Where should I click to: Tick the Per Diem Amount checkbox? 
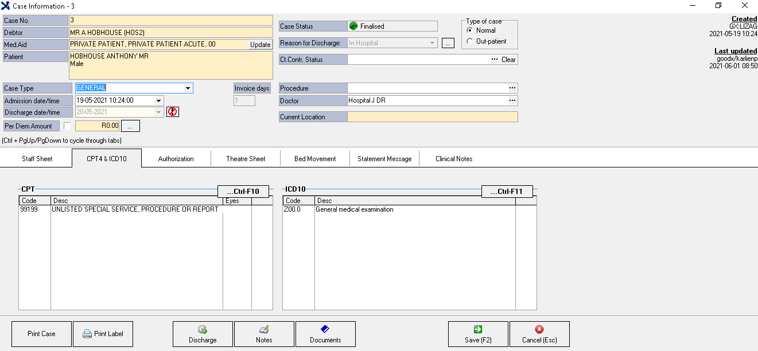(68, 126)
